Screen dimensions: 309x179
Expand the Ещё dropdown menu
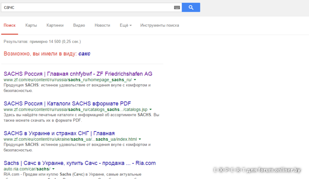(126, 25)
